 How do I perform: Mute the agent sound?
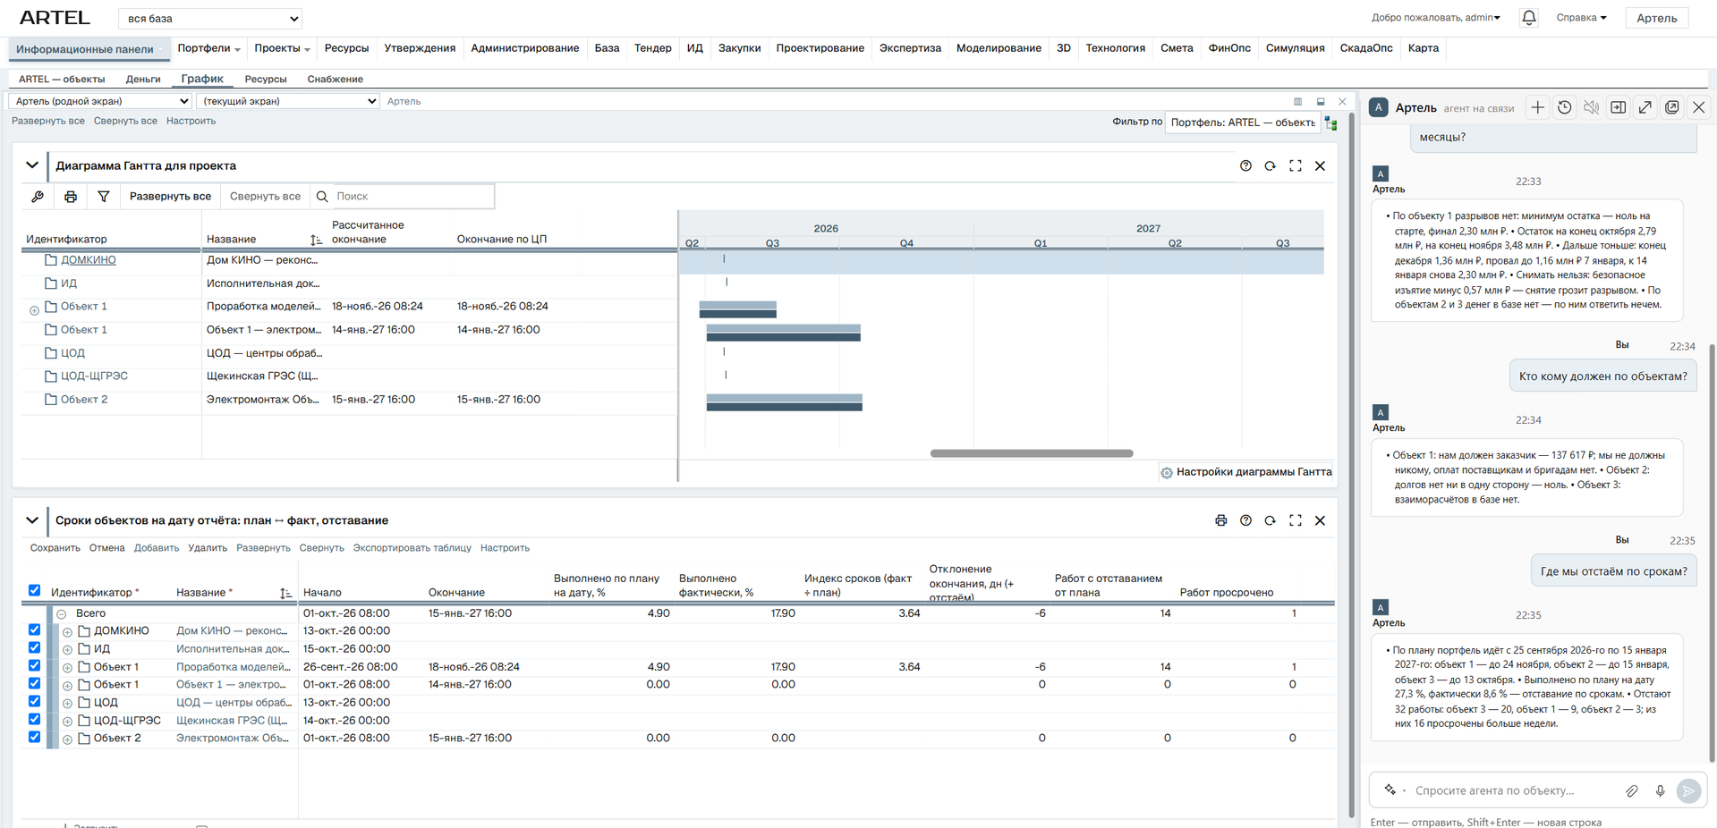[x=1591, y=107]
